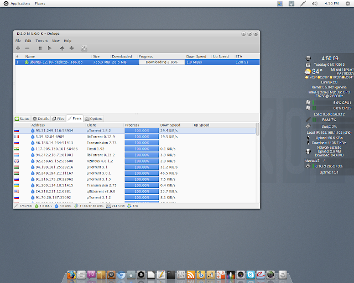Open the orange RSS feed reader dock icon
The image size is (354, 283).
[191, 275]
